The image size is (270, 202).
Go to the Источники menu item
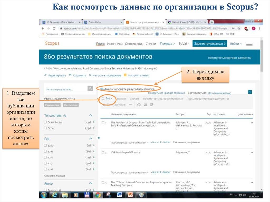115,44
